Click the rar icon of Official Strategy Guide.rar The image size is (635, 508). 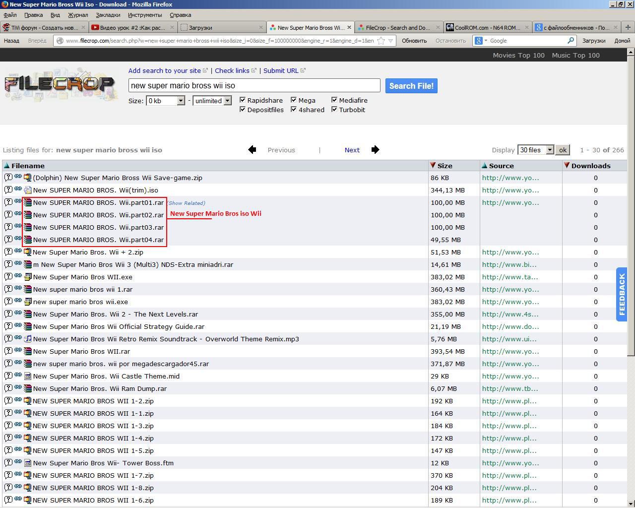(x=28, y=326)
